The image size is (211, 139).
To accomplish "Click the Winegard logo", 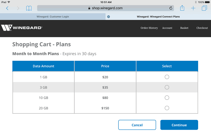I will pyautogui.click(x=22, y=28).
